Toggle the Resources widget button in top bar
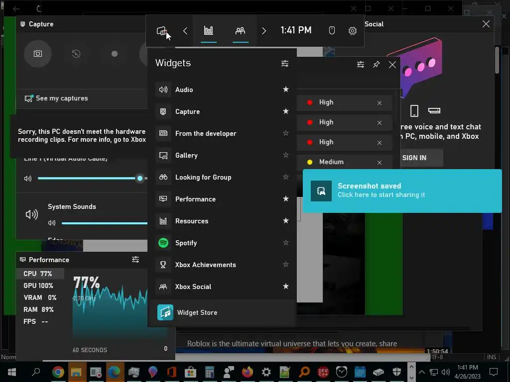 coord(209,31)
